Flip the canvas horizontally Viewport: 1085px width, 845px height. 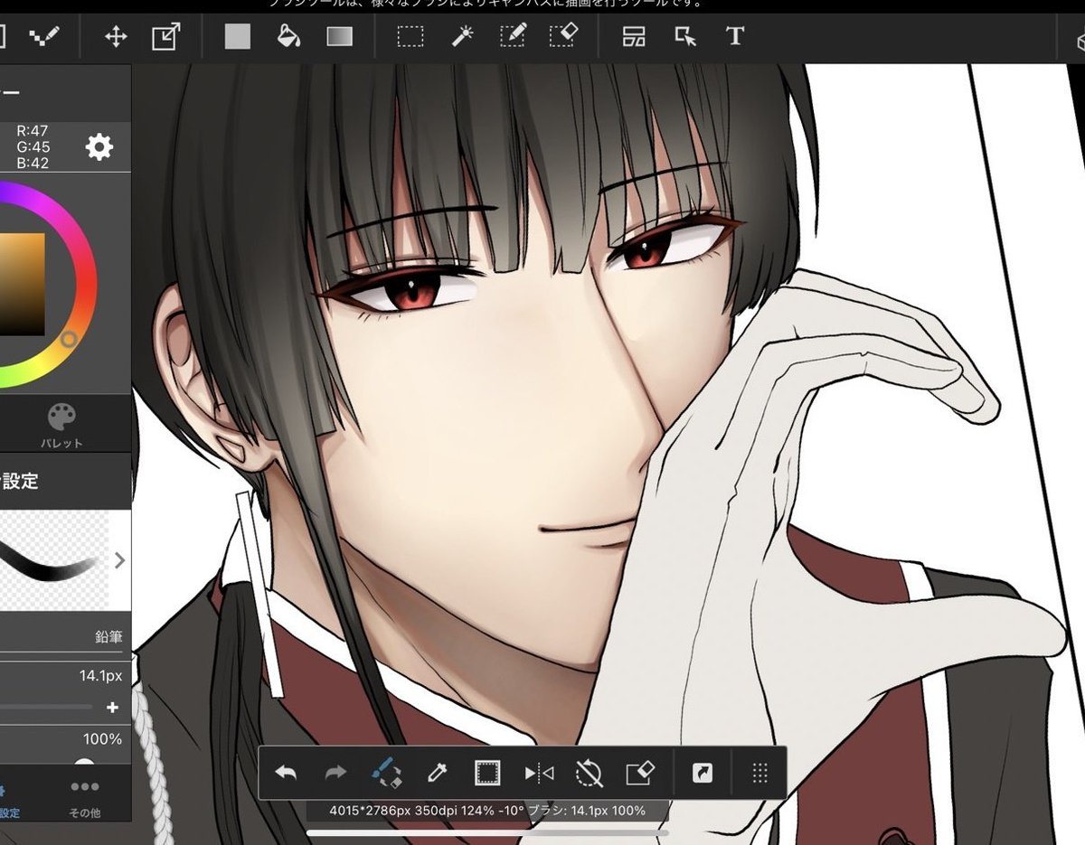click(x=539, y=773)
